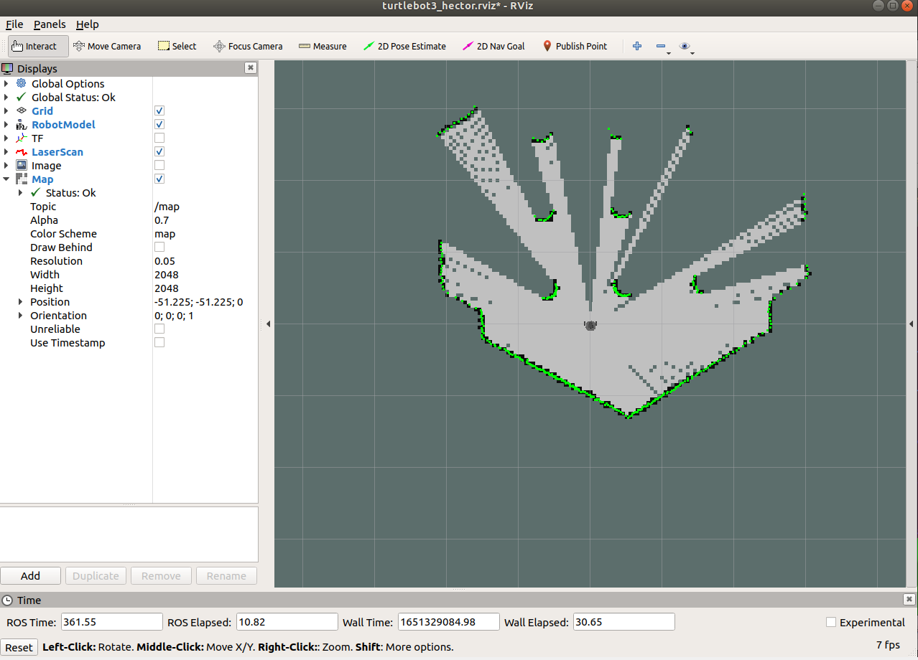Image resolution: width=918 pixels, height=660 pixels.
Task: Select the Interact tool
Action: 37,46
